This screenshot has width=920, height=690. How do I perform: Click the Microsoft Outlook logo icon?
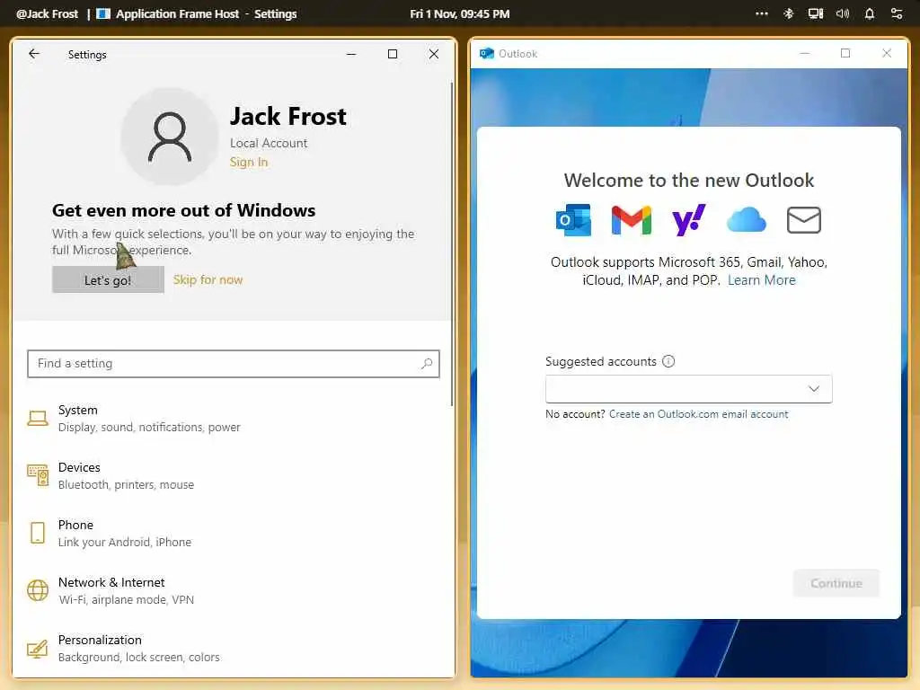tap(573, 220)
